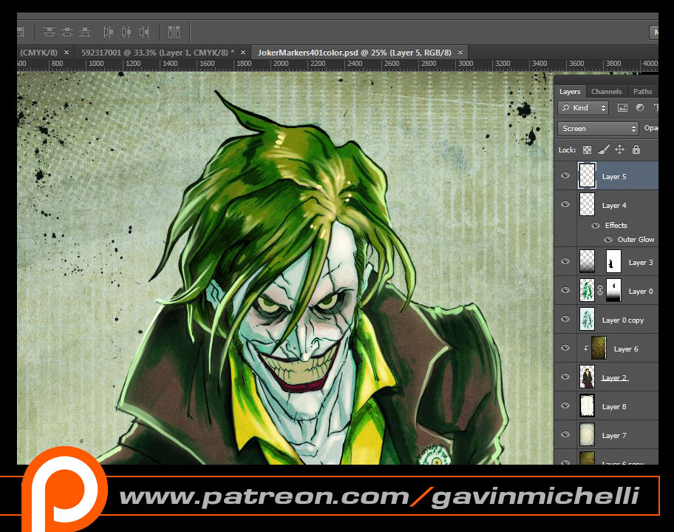
Task: Select the Layer 4 name
Action: (x=614, y=205)
